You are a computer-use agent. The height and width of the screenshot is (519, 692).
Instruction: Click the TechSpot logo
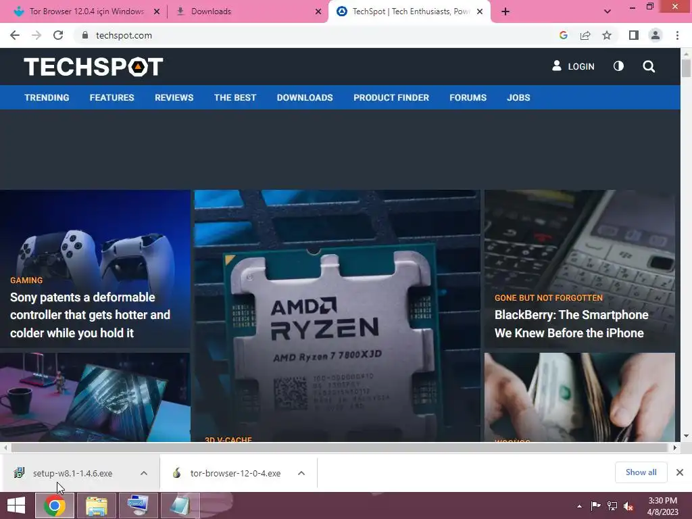click(93, 67)
